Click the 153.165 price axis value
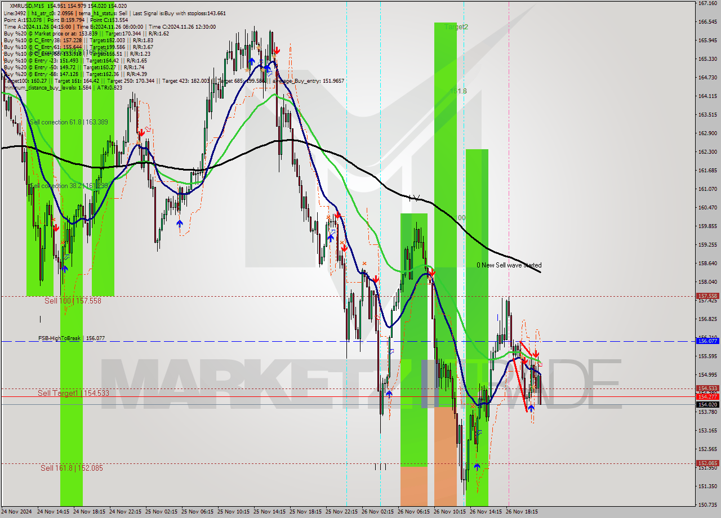Screen dimensions: 721x518 tap(707, 431)
